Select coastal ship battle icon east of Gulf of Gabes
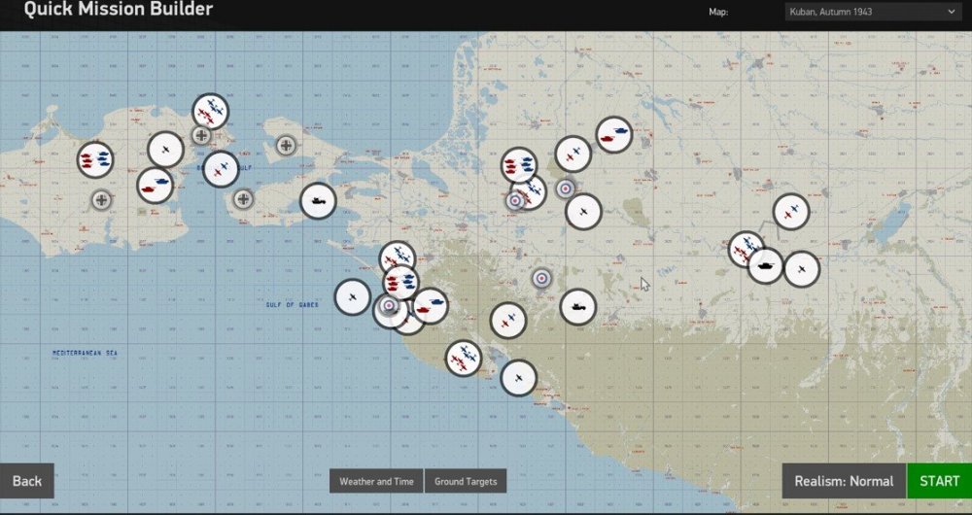Image resolution: width=972 pixels, height=515 pixels. [401, 283]
